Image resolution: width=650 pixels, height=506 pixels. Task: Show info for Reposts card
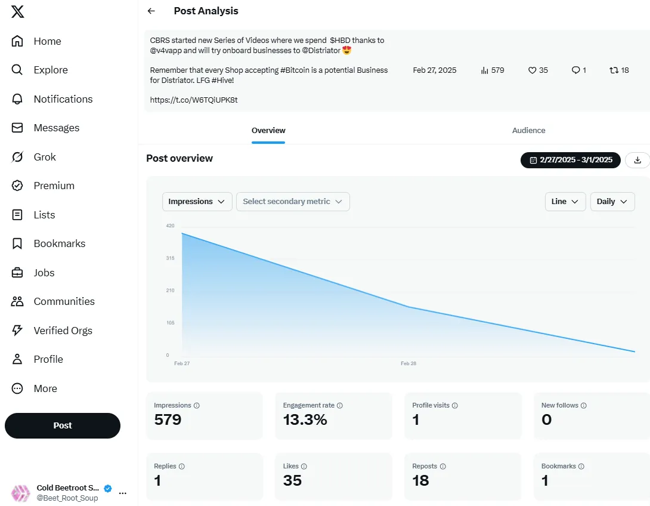442,467
